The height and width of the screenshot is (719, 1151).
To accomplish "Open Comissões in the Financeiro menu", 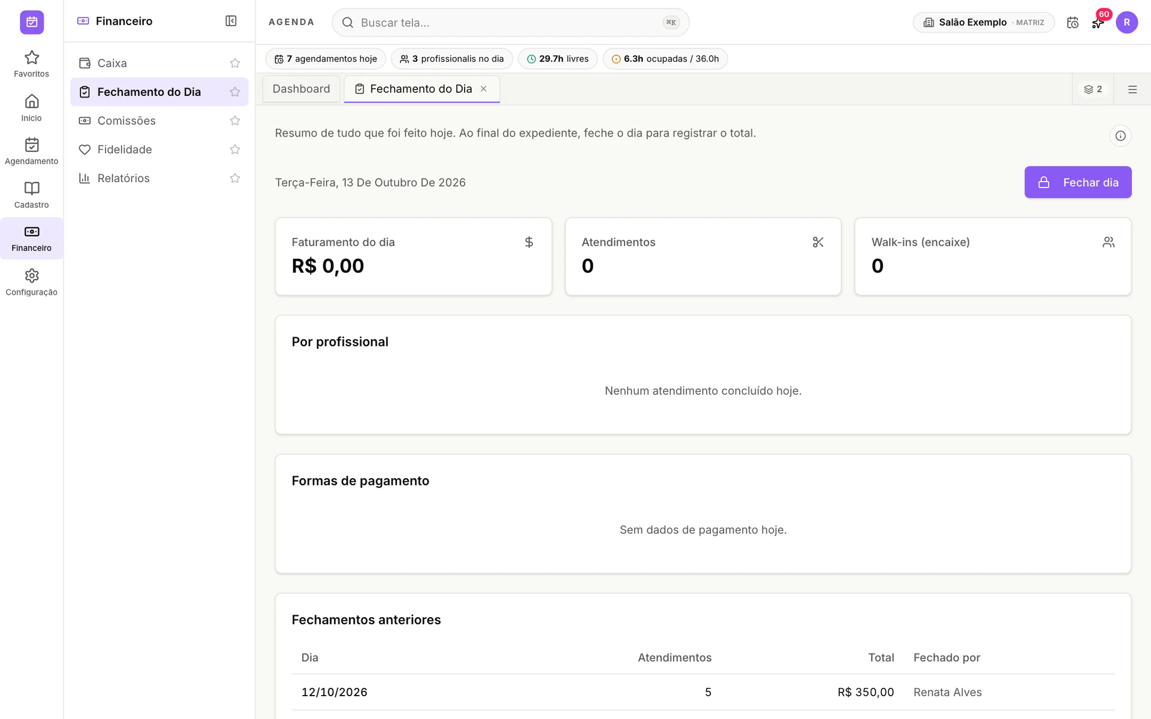I will 159,120.
